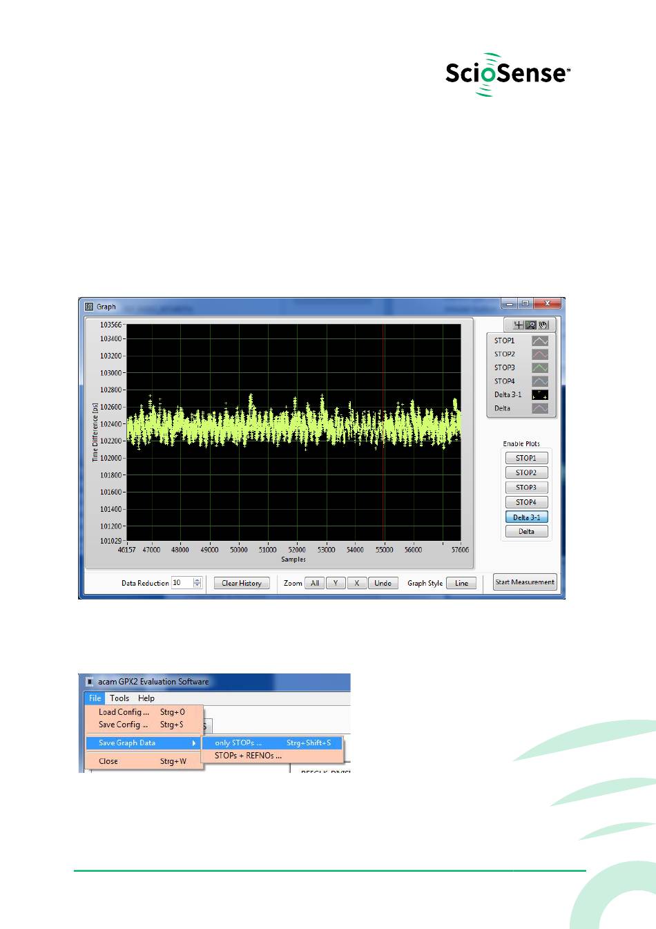Image resolution: width=656 pixels, height=929 pixels.
Task: Maximize the Graph window
Action: tap(525, 304)
